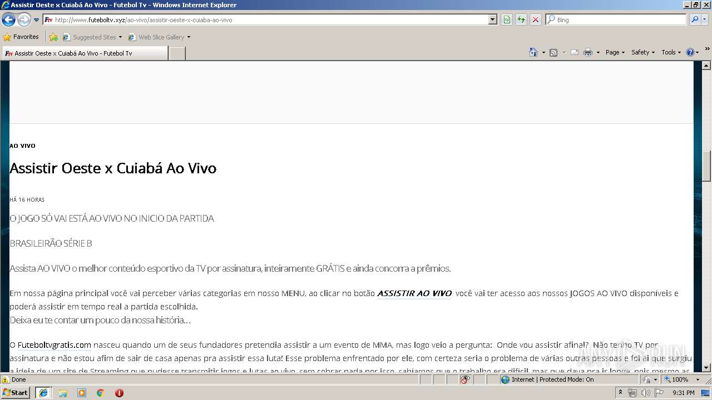Expand the address bar history dropdown
The image size is (712, 400).
coord(493,19)
